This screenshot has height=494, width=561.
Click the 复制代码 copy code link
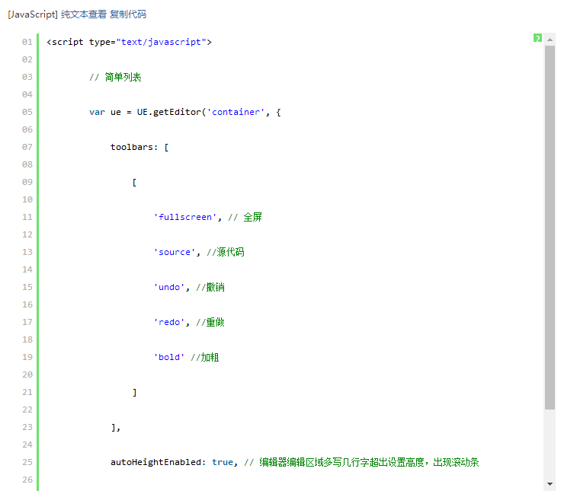[x=128, y=14]
